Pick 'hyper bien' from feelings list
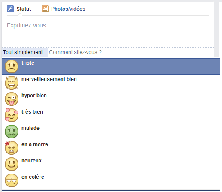 pos(111,99)
